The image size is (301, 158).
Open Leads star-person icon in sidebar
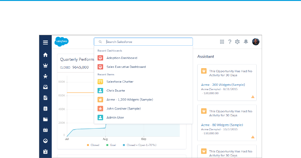coord(46,76)
